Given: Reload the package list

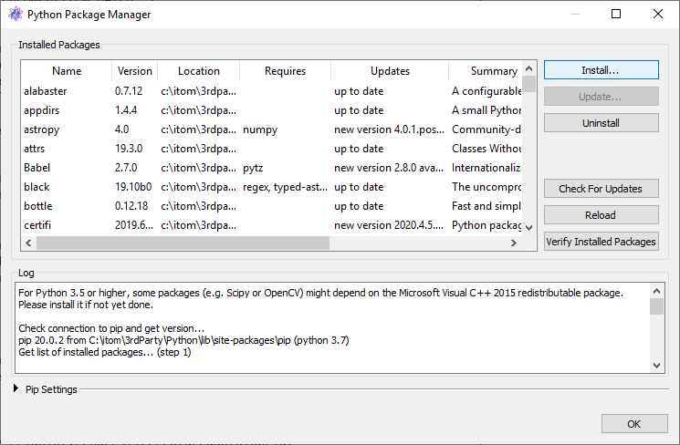Looking at the screenshot, I should [x=602, y=215].
